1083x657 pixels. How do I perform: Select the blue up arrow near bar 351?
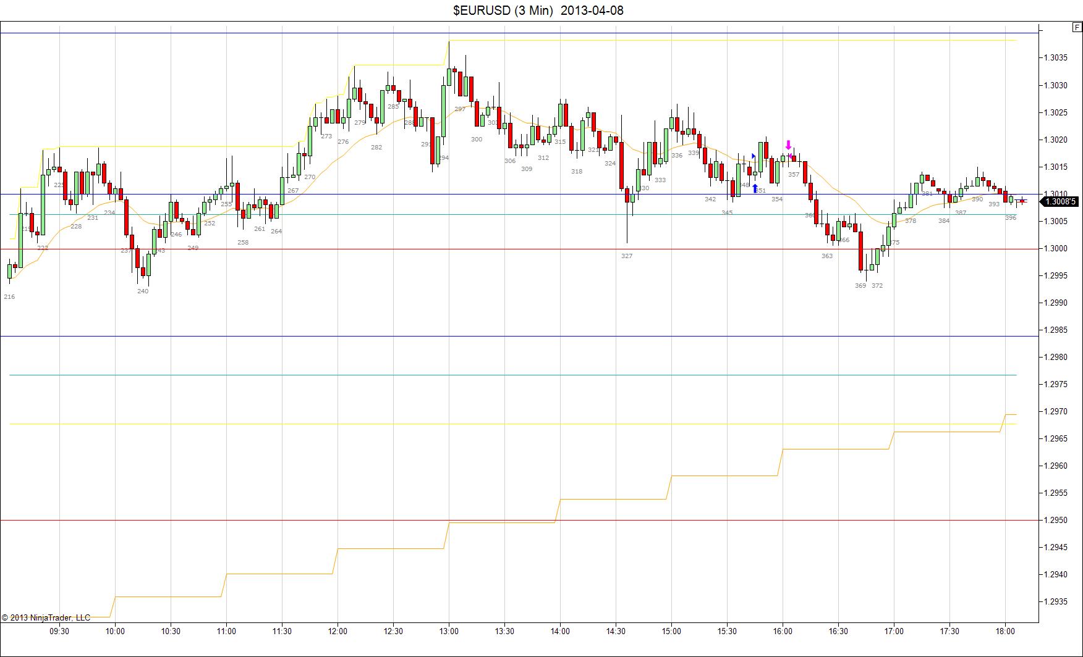(x=755, y=188)
